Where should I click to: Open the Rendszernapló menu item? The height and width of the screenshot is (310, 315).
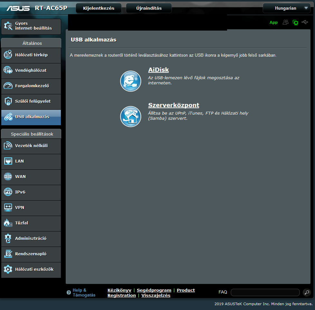point(31,254)
